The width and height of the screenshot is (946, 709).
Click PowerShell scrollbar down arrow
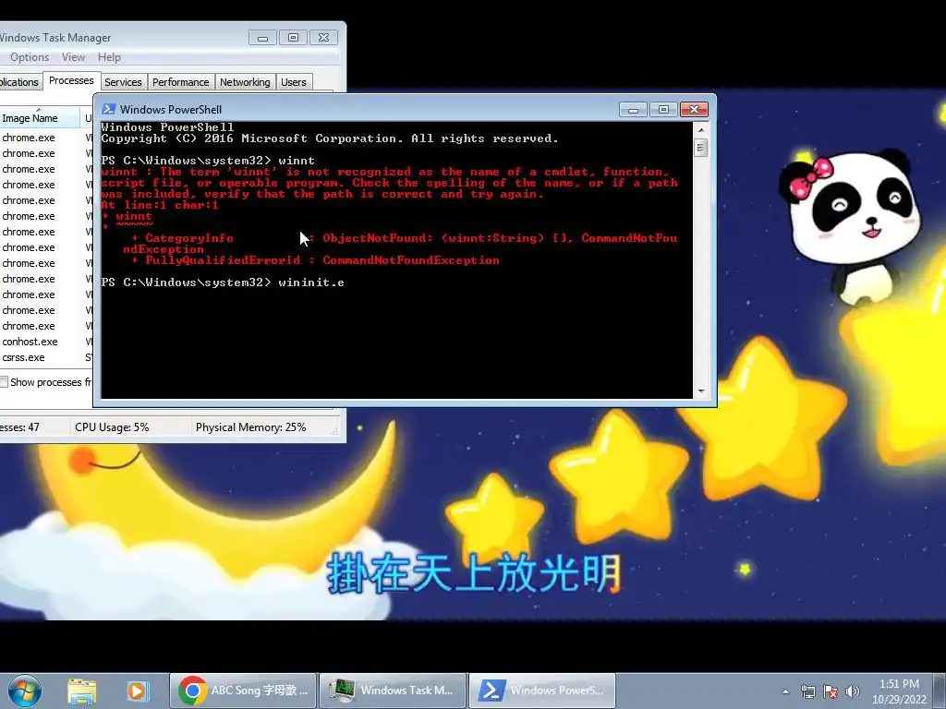coord(701,391)
